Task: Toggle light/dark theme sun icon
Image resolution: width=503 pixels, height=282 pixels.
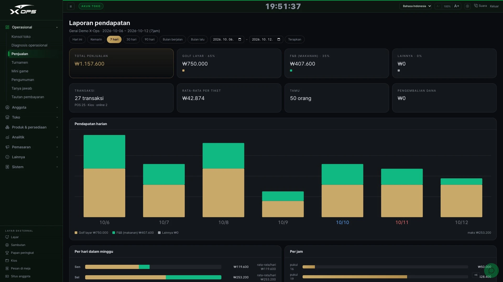Action: coord(467,6)
